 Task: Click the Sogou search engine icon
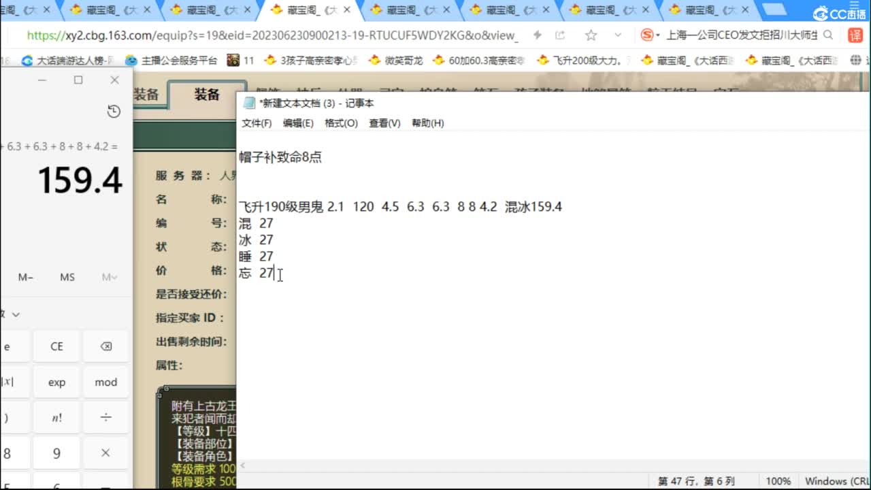pyautogui.click(x=646, y=35)
